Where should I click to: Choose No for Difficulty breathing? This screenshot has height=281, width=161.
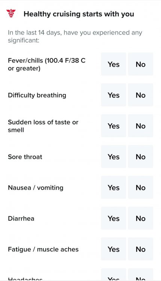point(140,95)
